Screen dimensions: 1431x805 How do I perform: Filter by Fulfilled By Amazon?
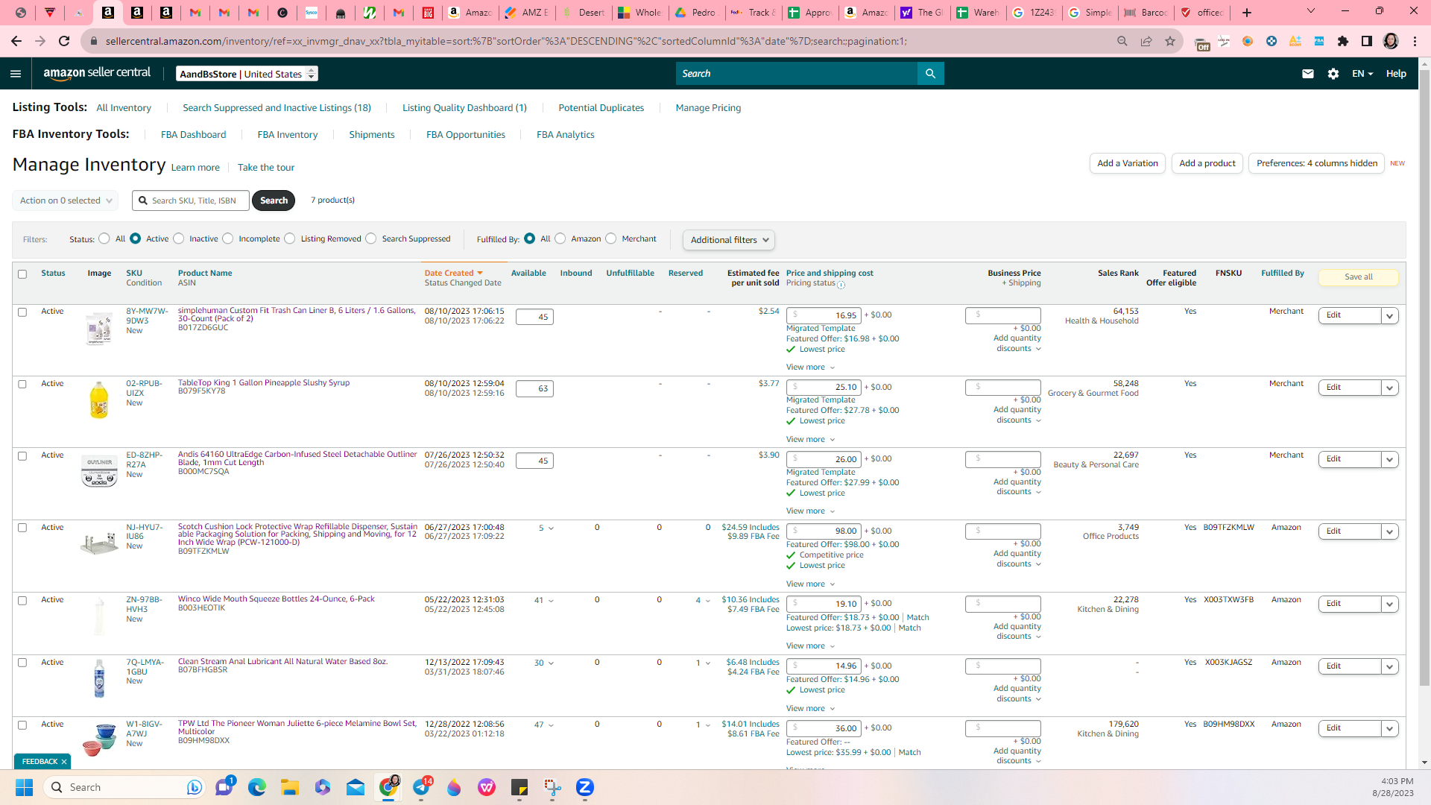[x=560, y=239]
